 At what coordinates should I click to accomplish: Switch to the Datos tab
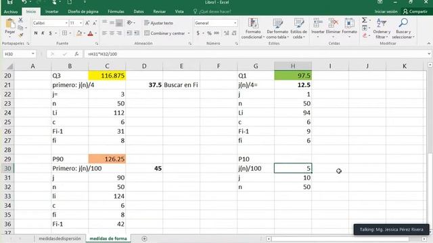[x=139, y=11]
